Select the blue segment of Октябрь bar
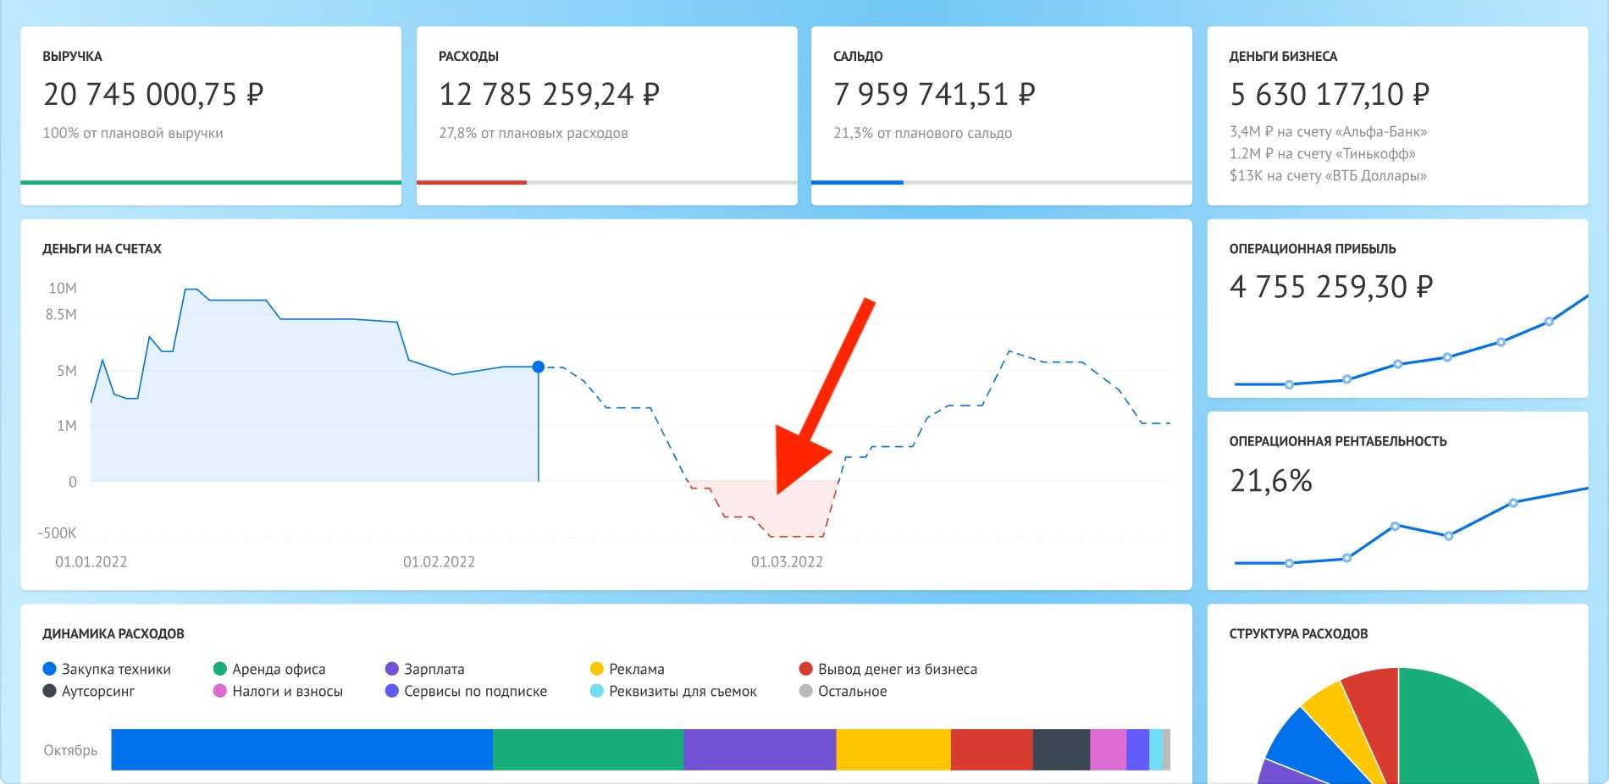Image resolution: width=1609 pixels, height=784 pixels. tap(301, 749)
